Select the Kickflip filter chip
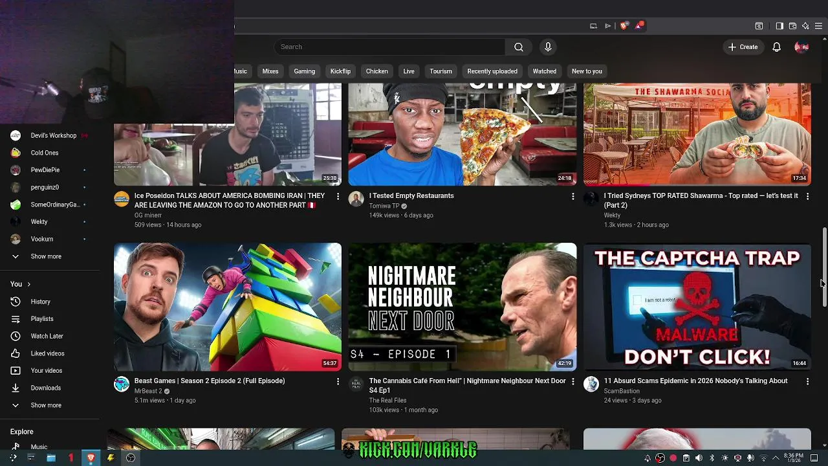 pyautogui.click(x=340, y=71)
